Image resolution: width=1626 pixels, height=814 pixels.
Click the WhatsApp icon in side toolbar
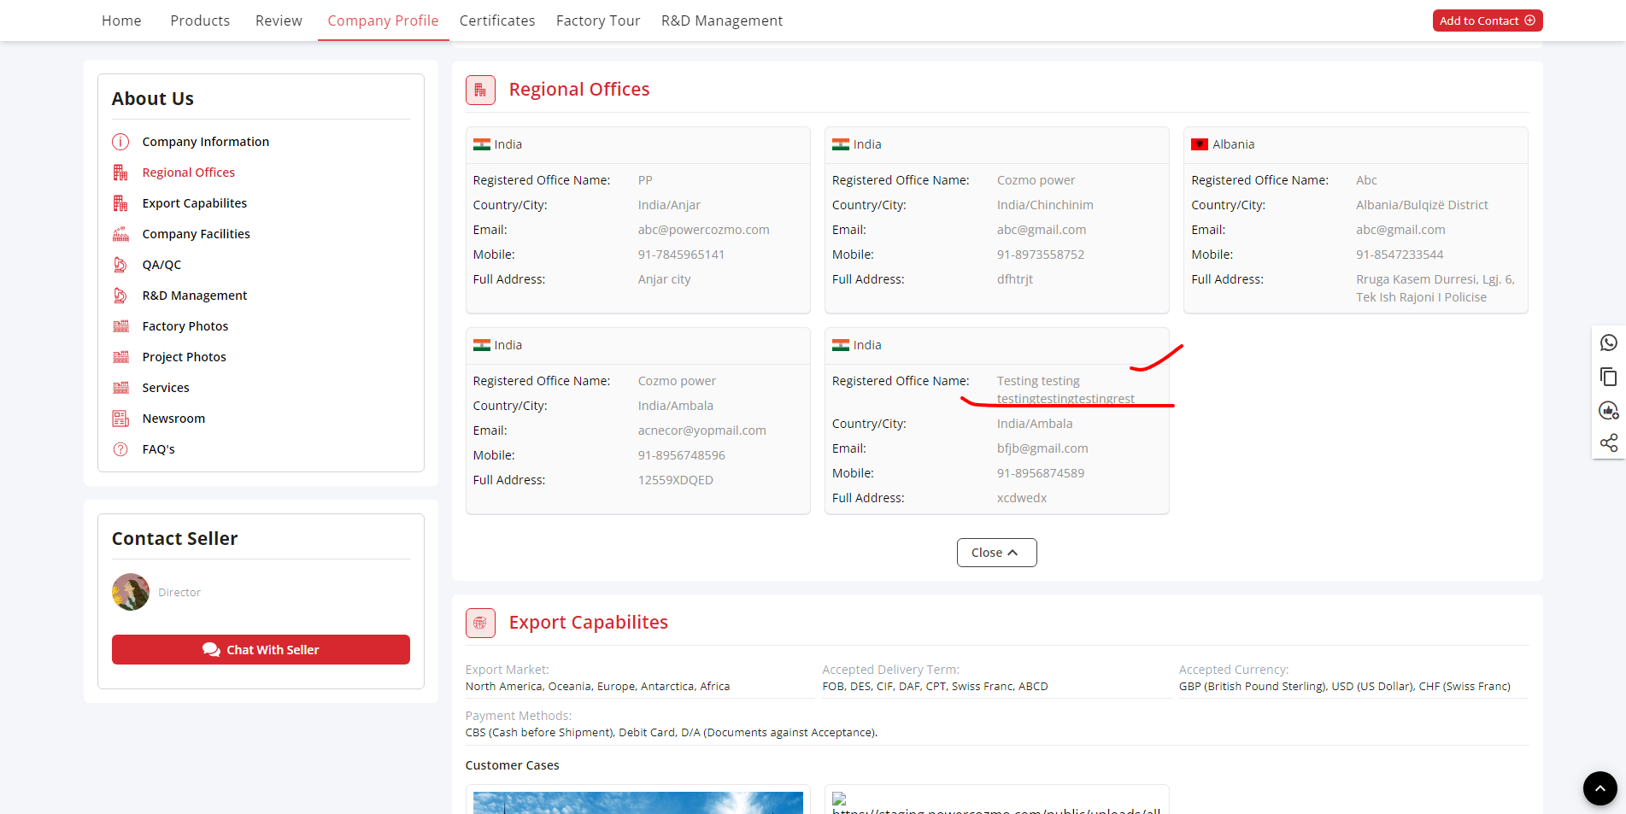coord(1608,343)
